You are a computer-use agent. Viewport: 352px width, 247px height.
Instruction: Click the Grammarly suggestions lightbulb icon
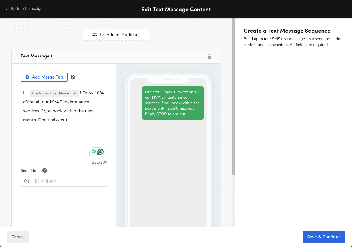click(x=94, y=151)
